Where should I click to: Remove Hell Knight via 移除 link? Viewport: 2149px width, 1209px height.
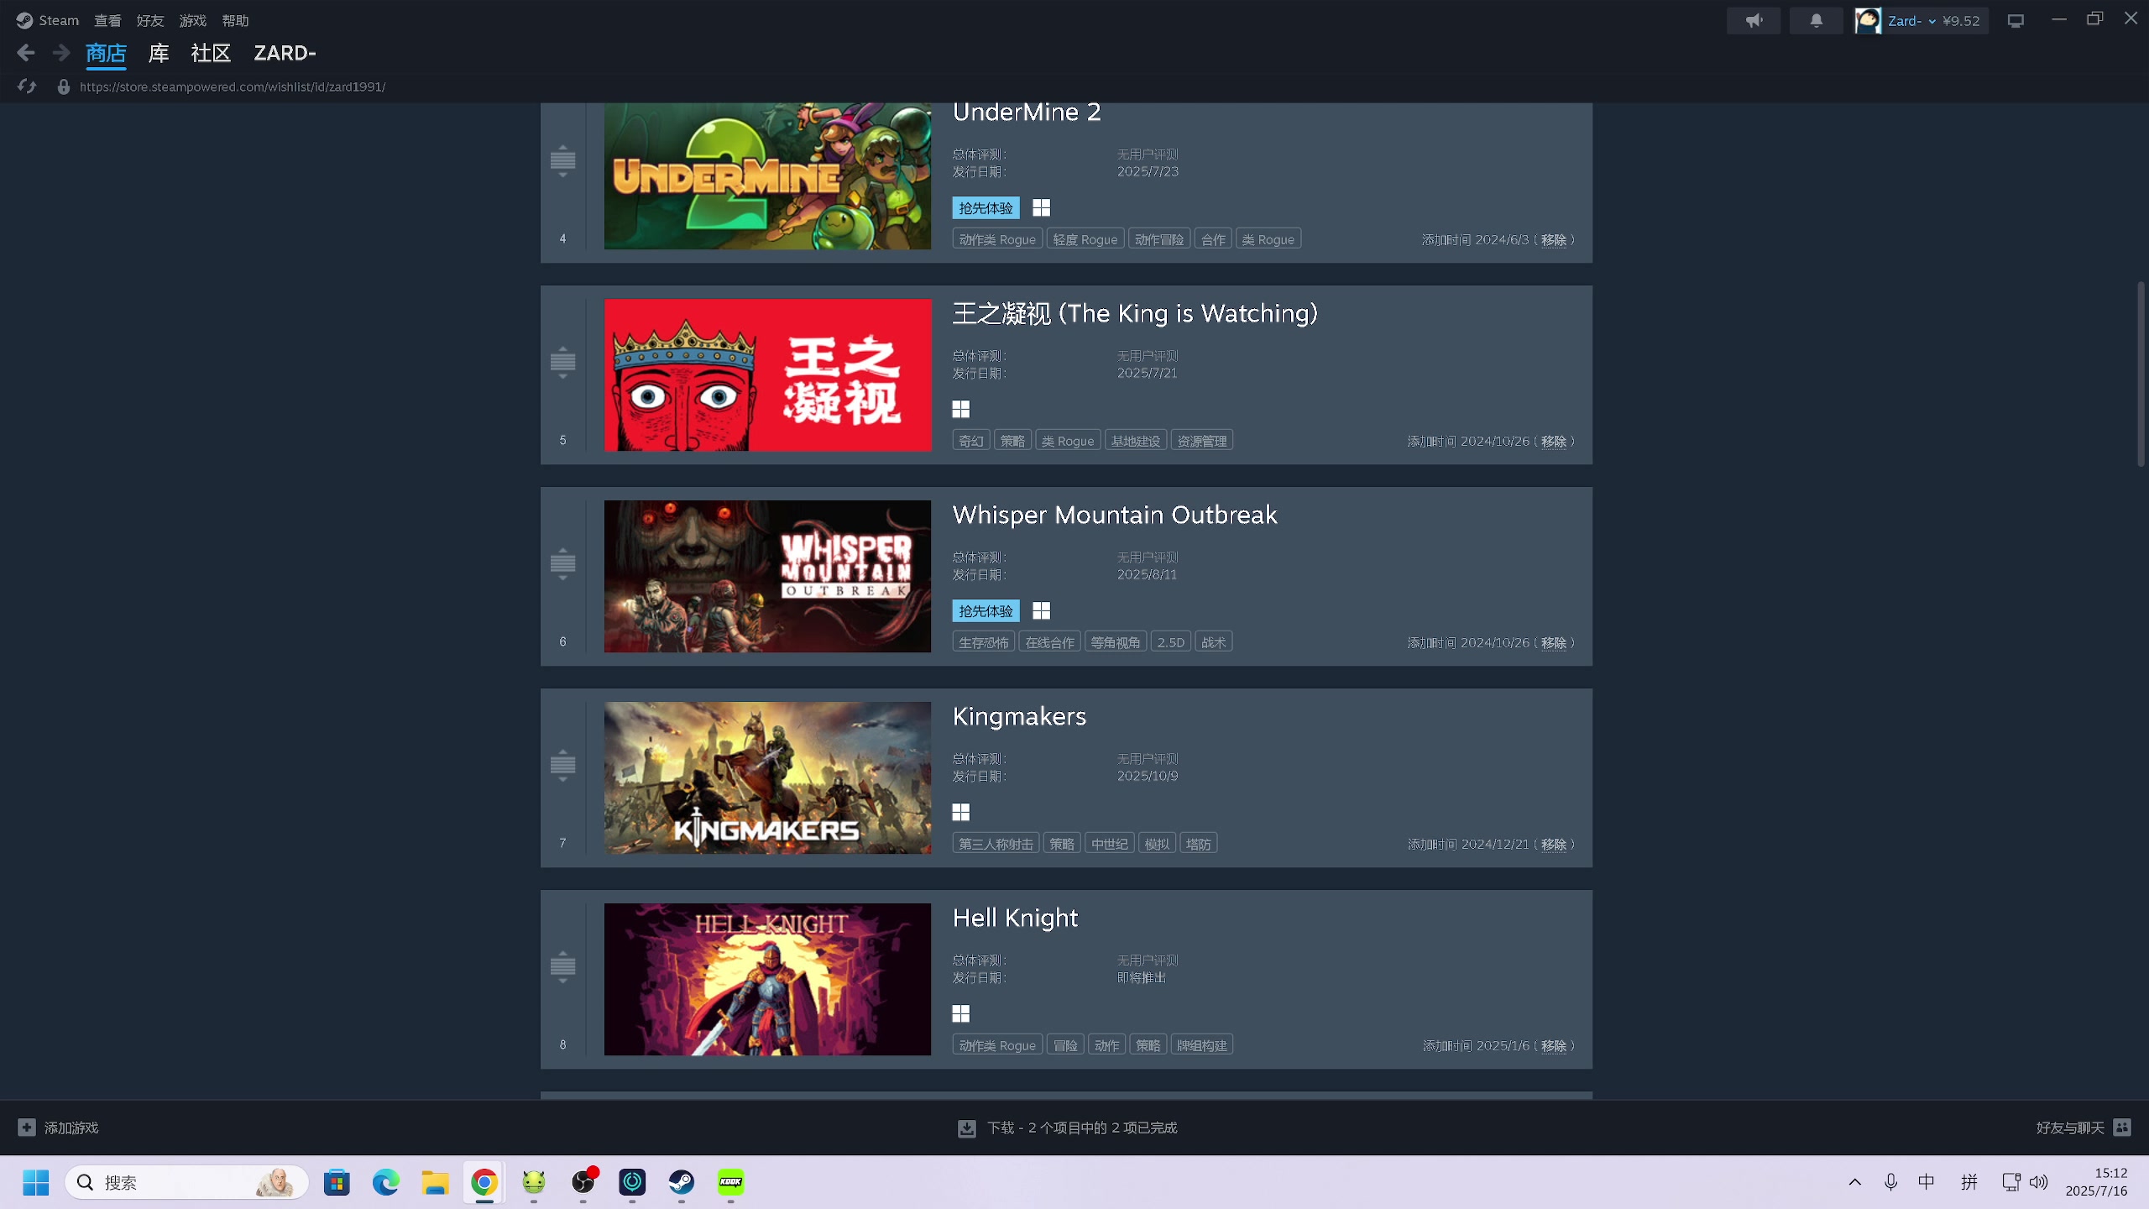(1554, 1046)
